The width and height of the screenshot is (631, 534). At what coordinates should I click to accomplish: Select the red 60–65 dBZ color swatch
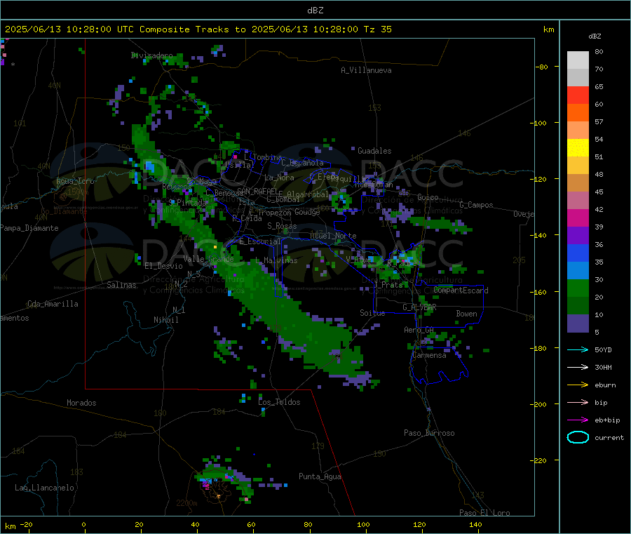tap(578, 95)
